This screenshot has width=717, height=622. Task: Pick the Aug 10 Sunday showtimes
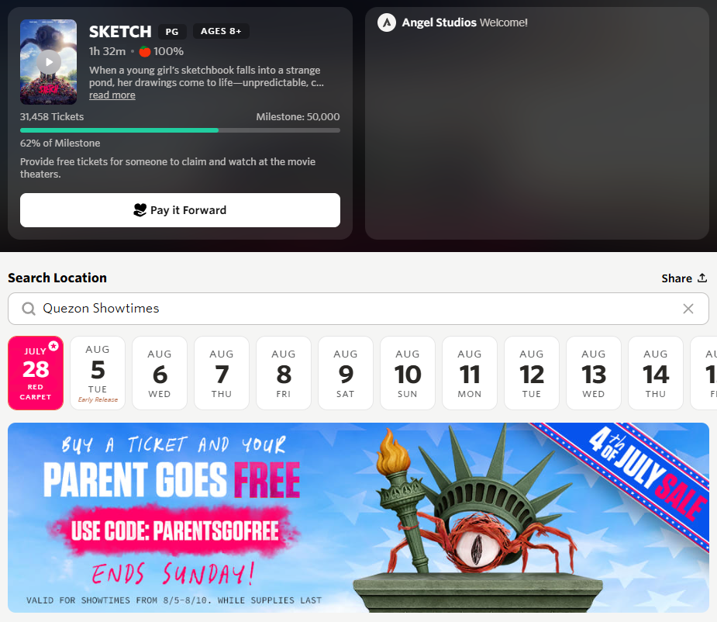(408, 373)
